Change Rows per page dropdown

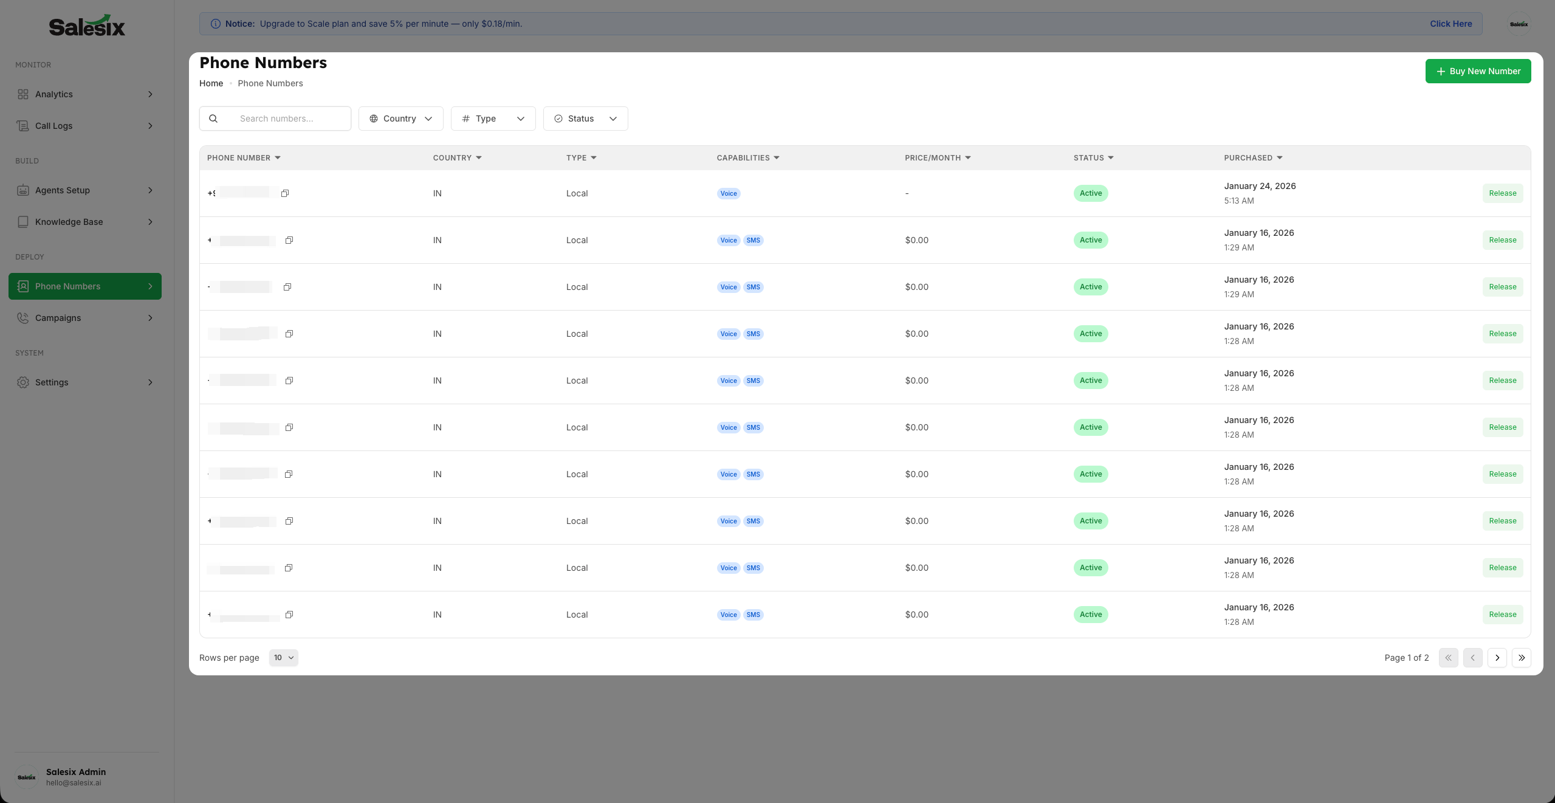pyautogui.click(x=283, y=658)
